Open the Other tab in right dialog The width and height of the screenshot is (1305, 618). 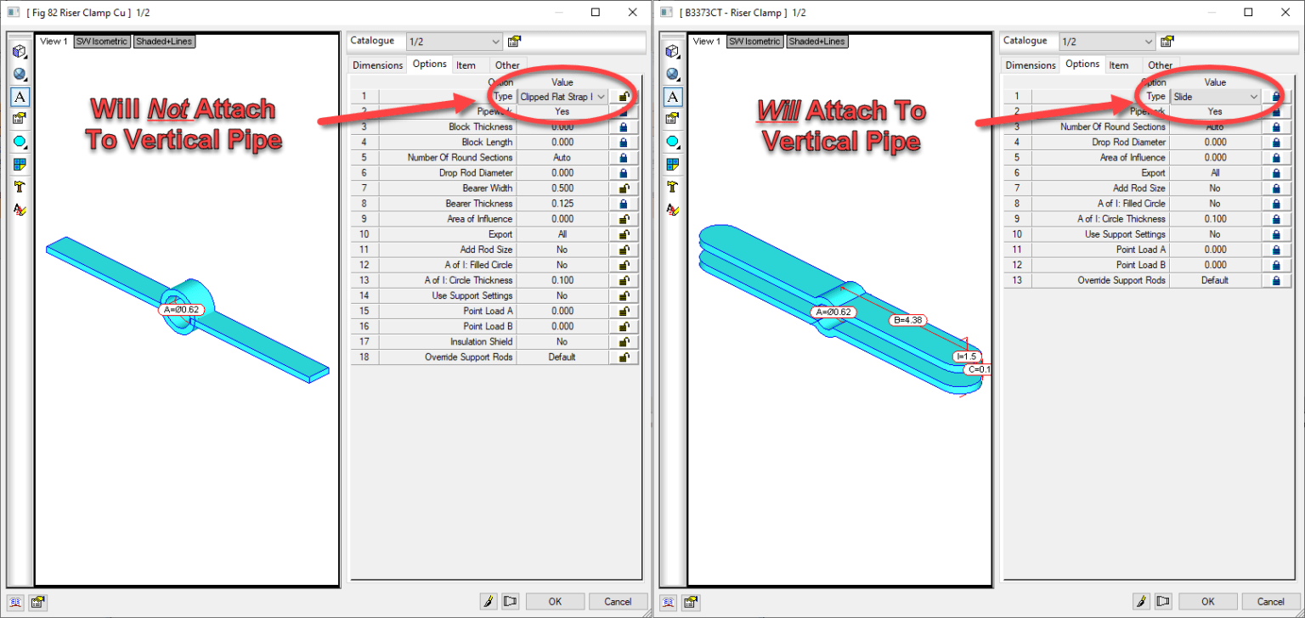point(1161,65)
